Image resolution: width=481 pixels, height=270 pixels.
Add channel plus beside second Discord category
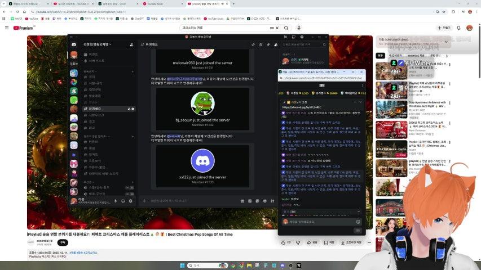pyautogui.click(x=133, y=136)
